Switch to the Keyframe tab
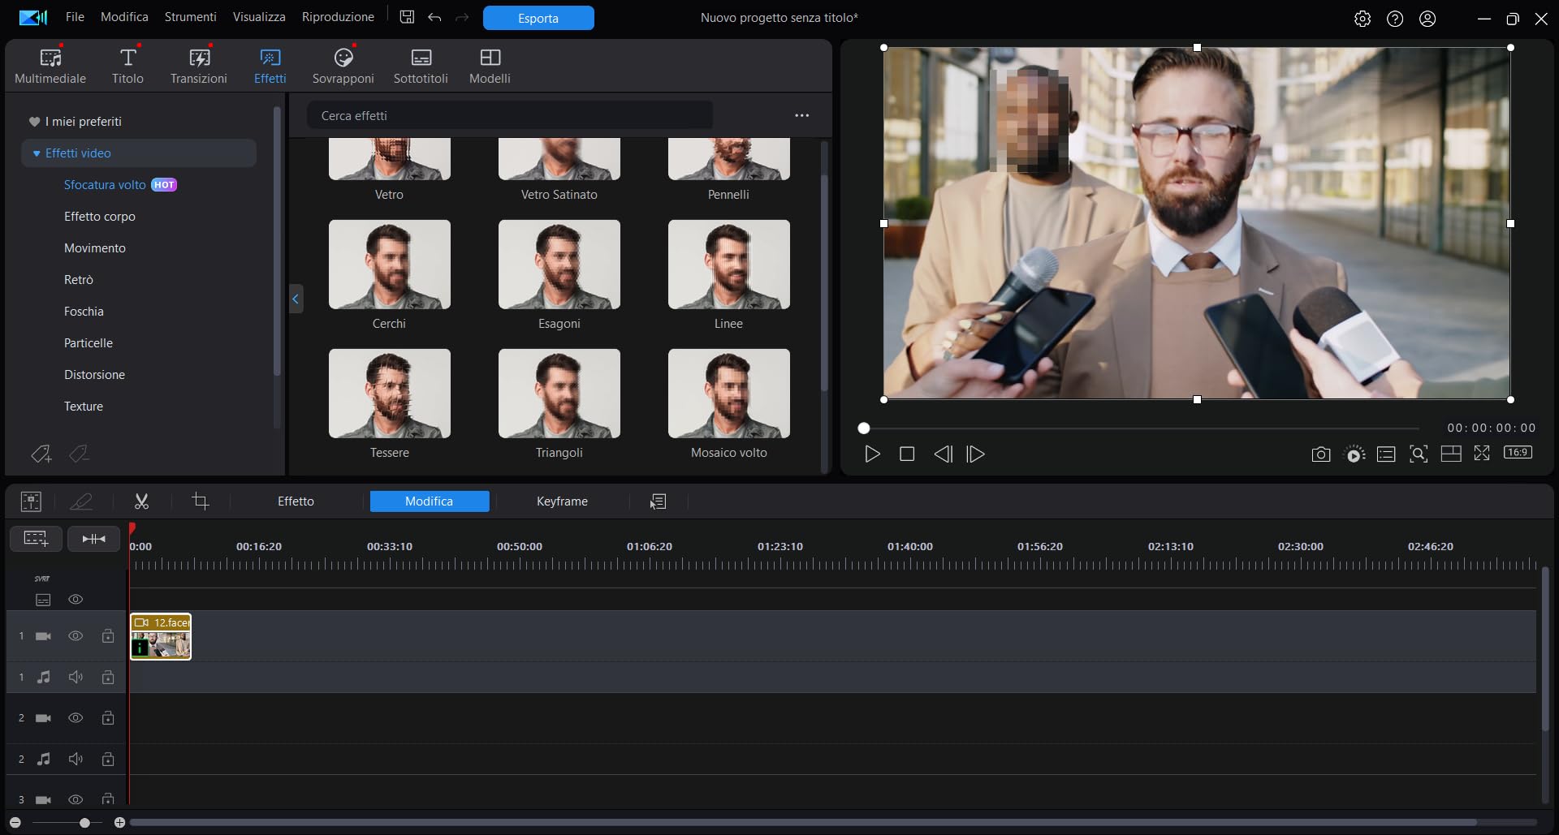The height and width of the screenshot is (835, 1559). coord(562,501)
